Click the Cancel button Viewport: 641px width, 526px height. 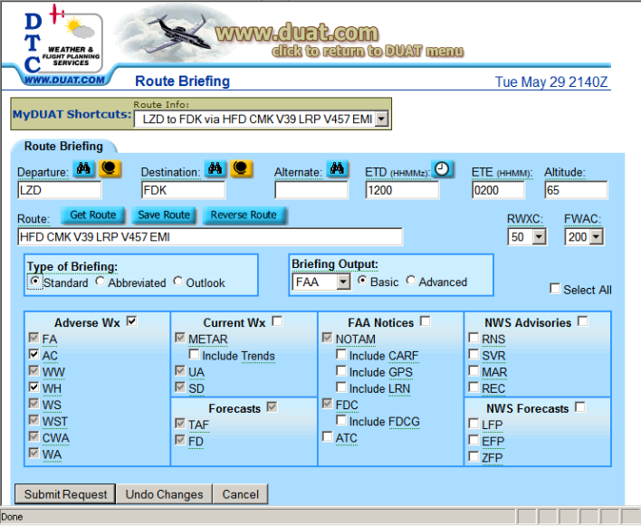(x=241, y=494)
